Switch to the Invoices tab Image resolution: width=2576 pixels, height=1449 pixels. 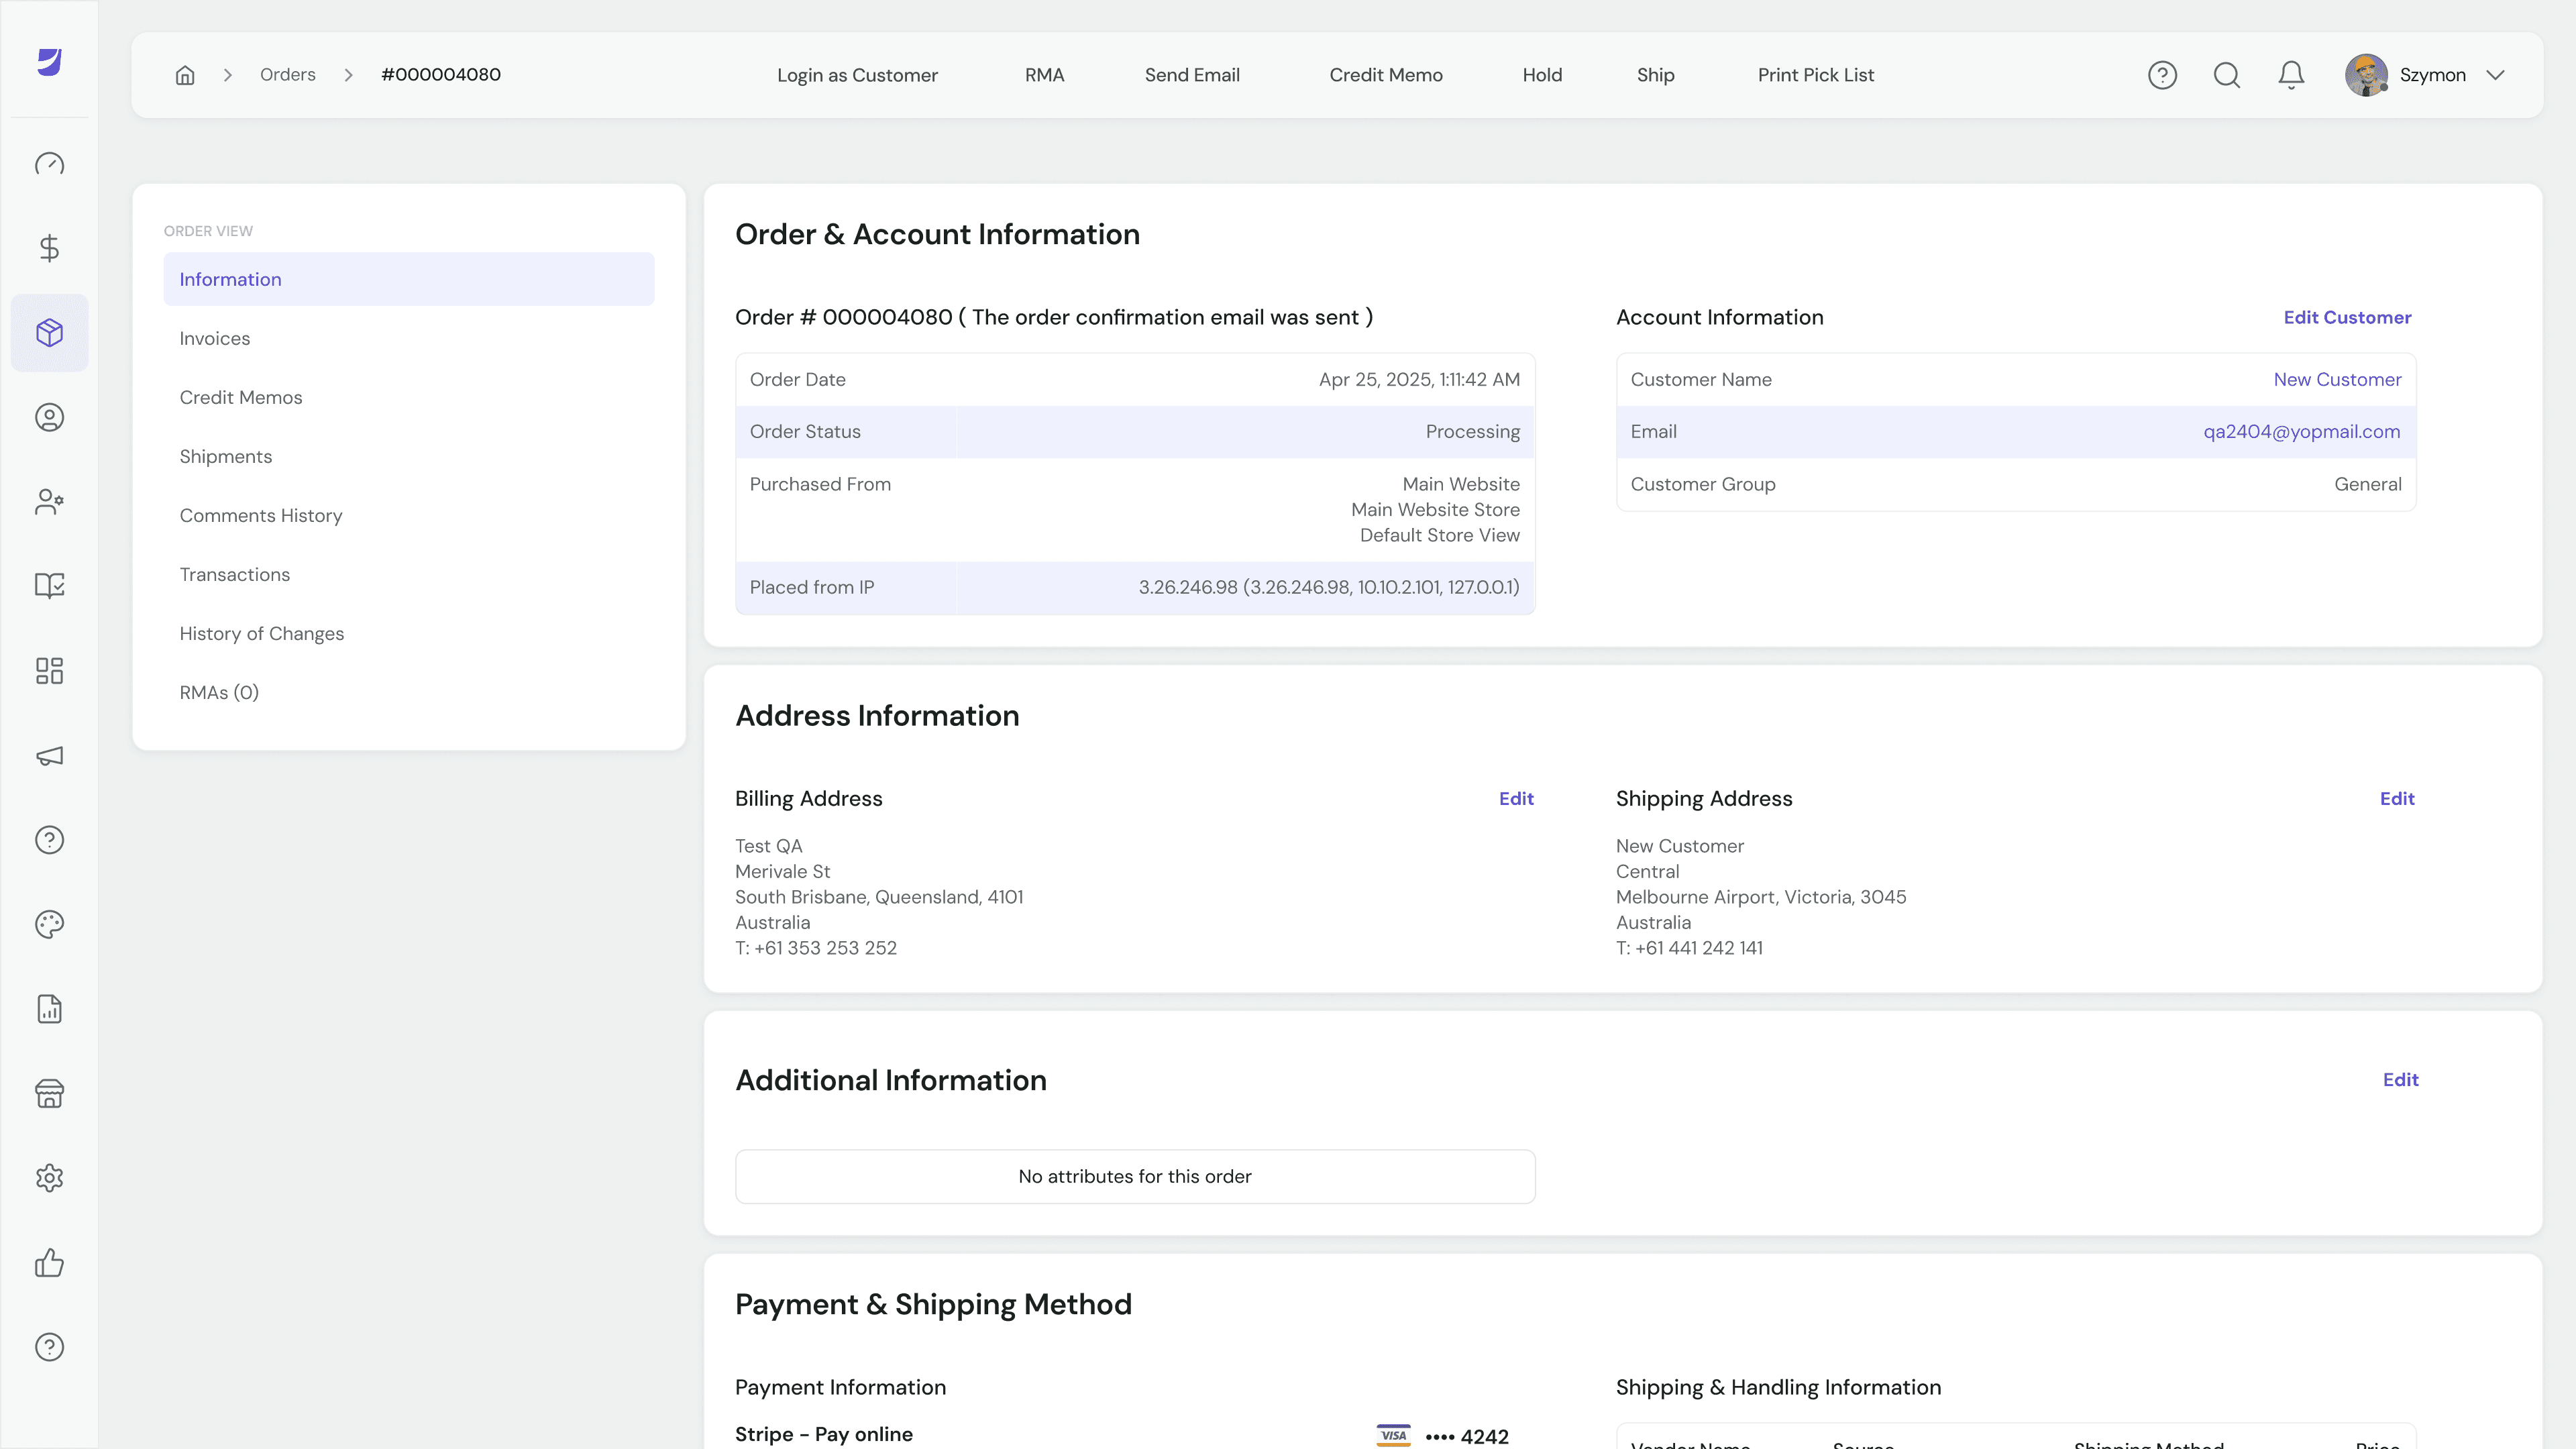215,338
